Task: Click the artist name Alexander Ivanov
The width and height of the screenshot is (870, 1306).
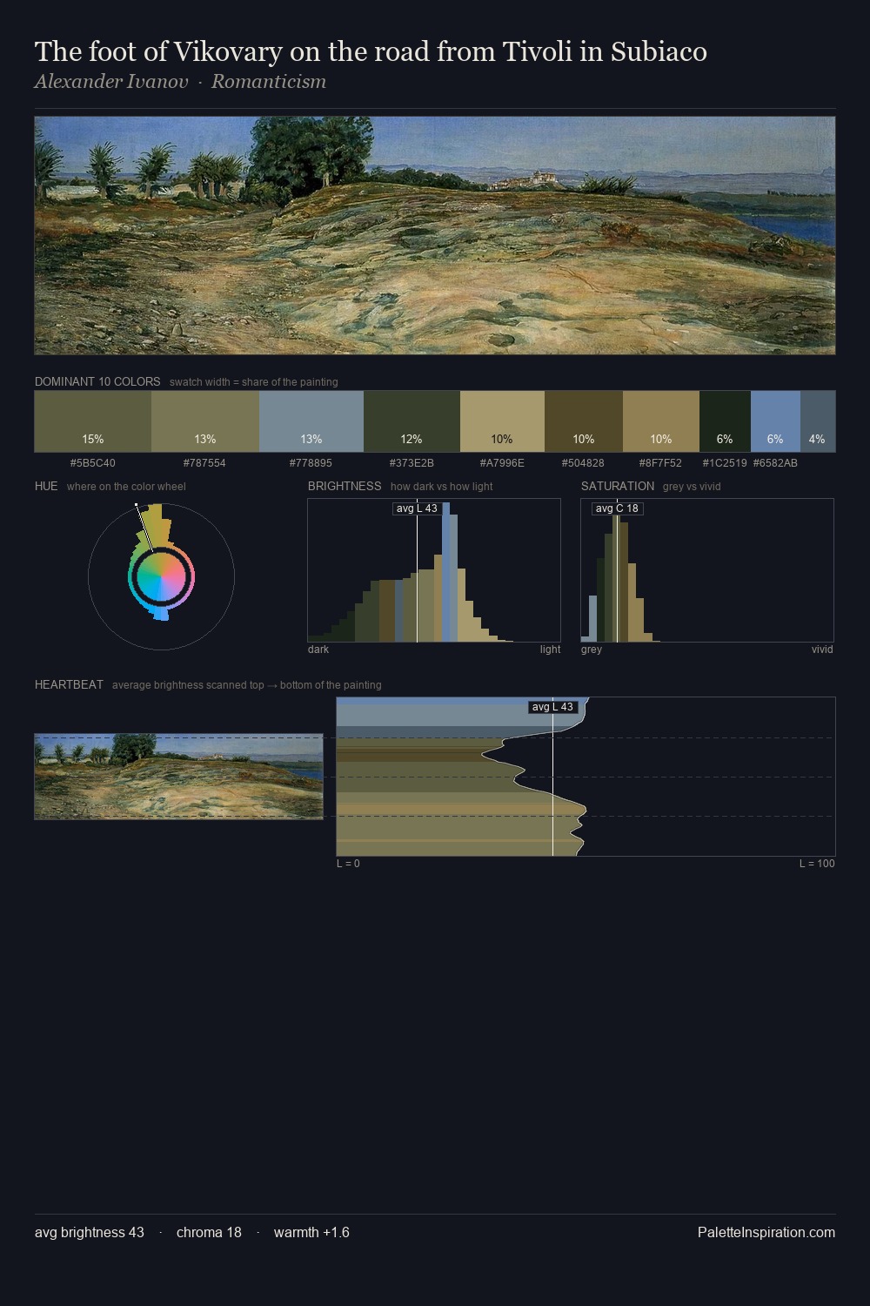Action: coord(111,82)
